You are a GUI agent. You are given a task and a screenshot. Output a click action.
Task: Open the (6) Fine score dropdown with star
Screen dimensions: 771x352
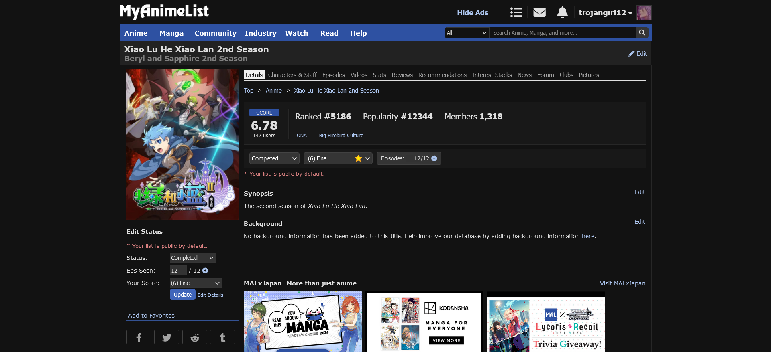pos(338,158)
